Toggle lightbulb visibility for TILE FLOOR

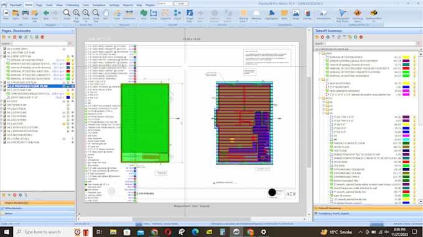(x=414, y=151)
